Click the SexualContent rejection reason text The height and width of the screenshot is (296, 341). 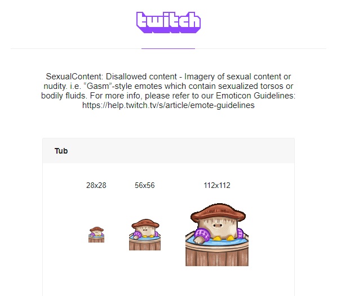tap(169, 91)
